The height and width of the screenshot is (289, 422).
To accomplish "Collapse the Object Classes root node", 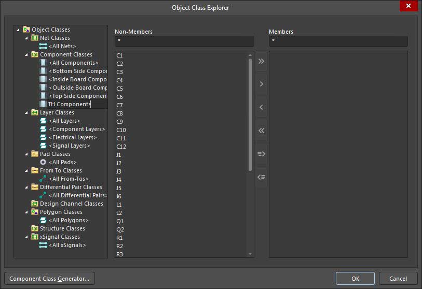I will tap(19, 30).
